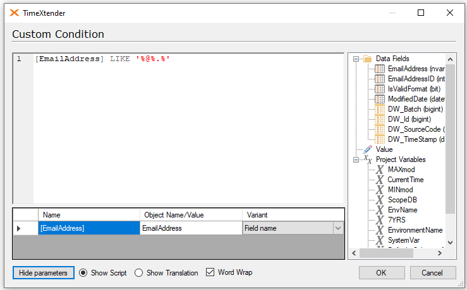Click the Object Name/Value column header
Viewport: 467px width, 290px height.
point(191,215)
